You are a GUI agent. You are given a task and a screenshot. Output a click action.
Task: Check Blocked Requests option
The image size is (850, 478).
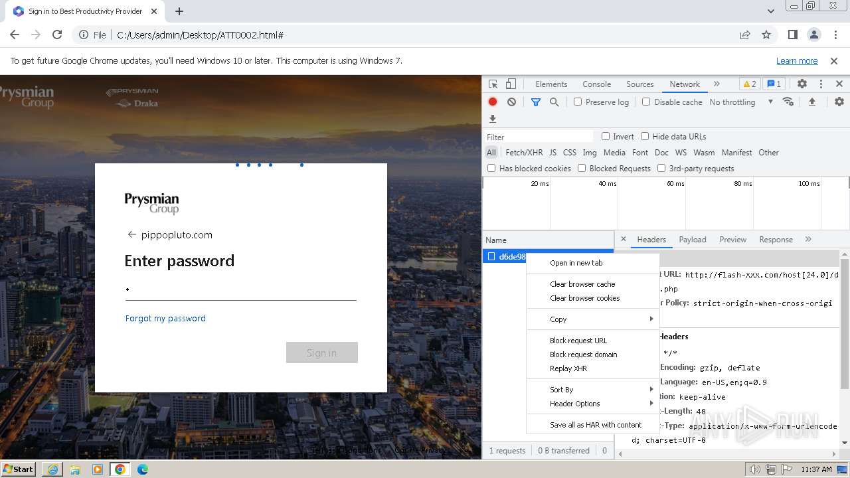pos(582,168)
